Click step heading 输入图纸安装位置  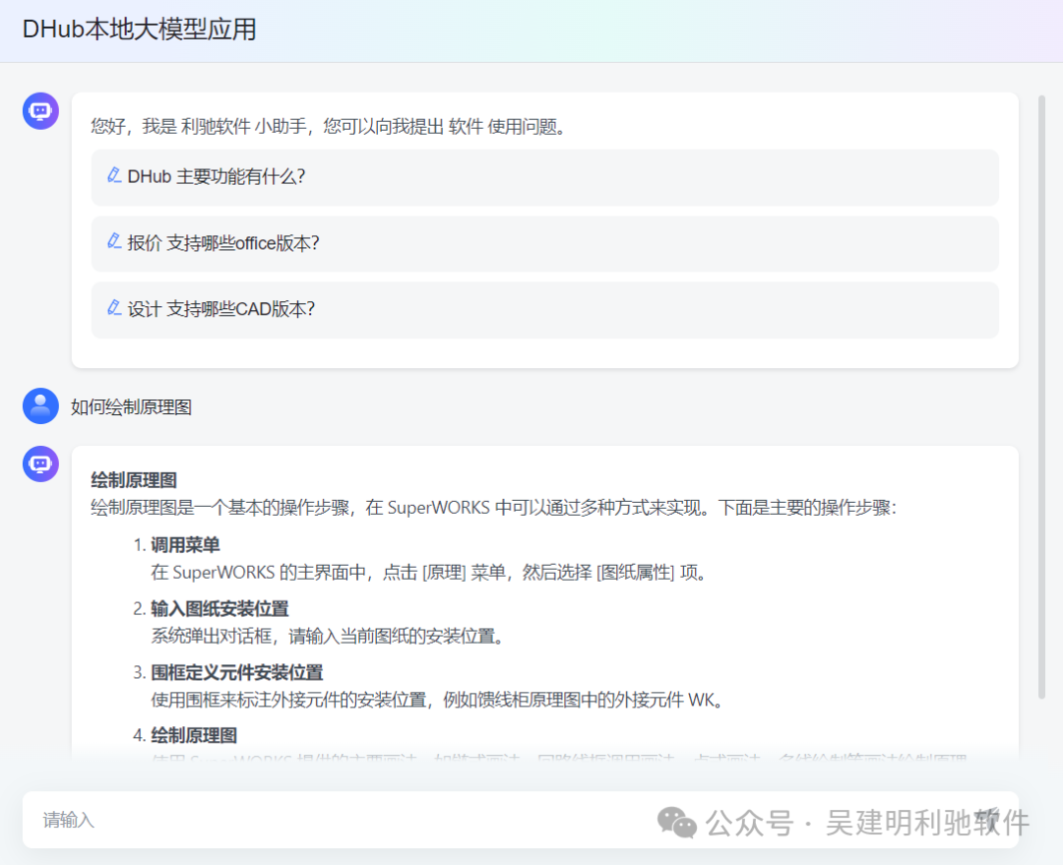[219, 608]
